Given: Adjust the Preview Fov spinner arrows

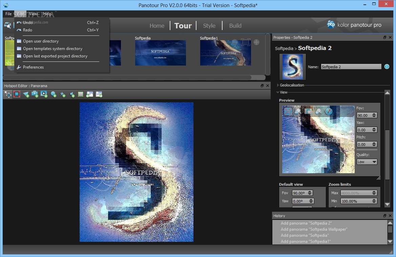Looking at the screenshot, I should coord(374,115).
